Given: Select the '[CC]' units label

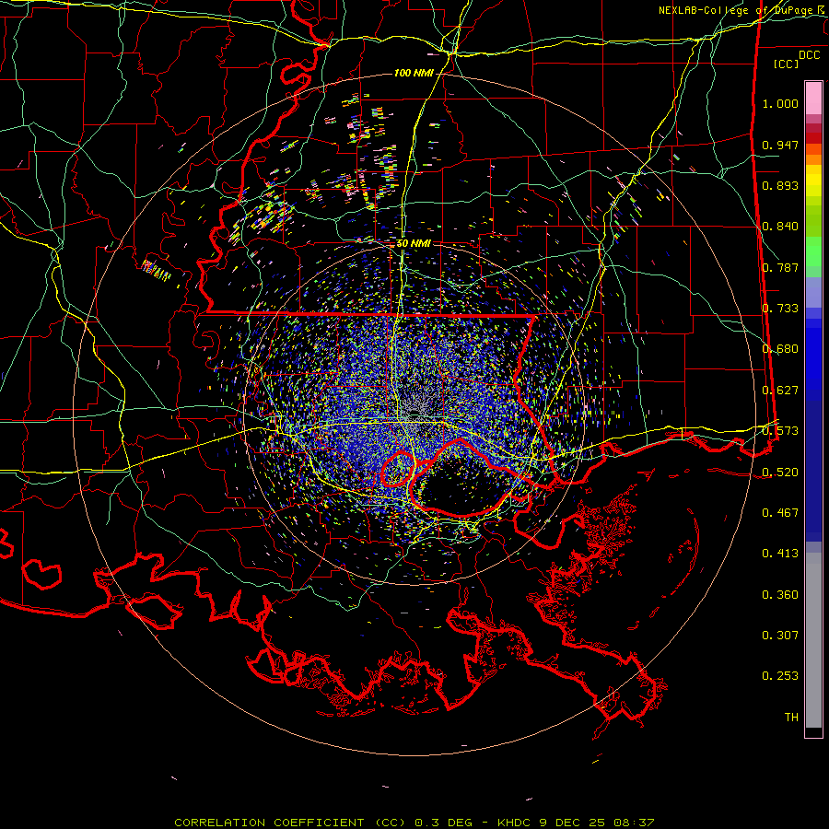Looking at the screenshot, I should [x=787, y=64].
